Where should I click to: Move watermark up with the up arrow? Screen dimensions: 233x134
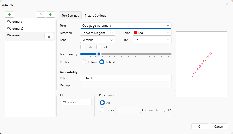click(41, 15)
